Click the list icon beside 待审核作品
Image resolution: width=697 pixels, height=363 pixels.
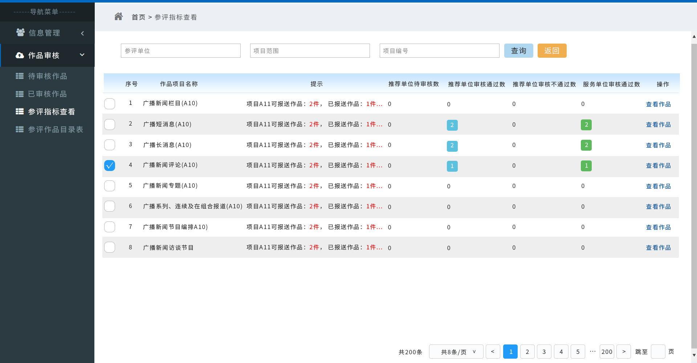pos(20,76)
